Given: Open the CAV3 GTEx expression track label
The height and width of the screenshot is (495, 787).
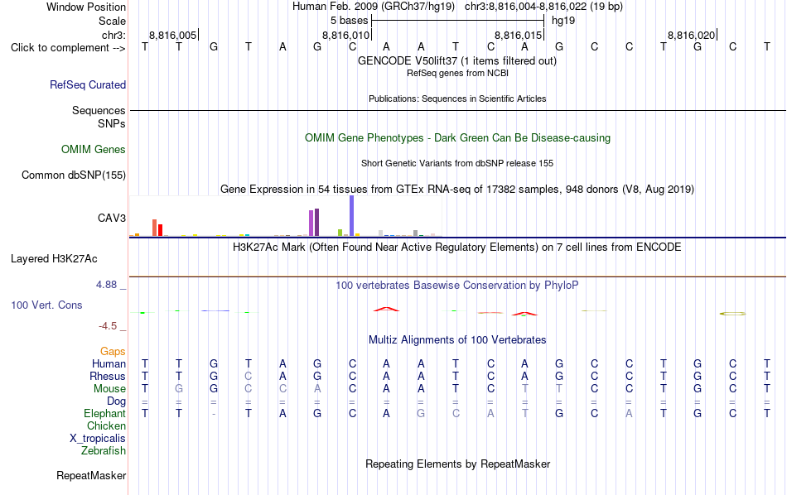Looking at the screenshot, I should pyautogui.click(x=112, y=219).
